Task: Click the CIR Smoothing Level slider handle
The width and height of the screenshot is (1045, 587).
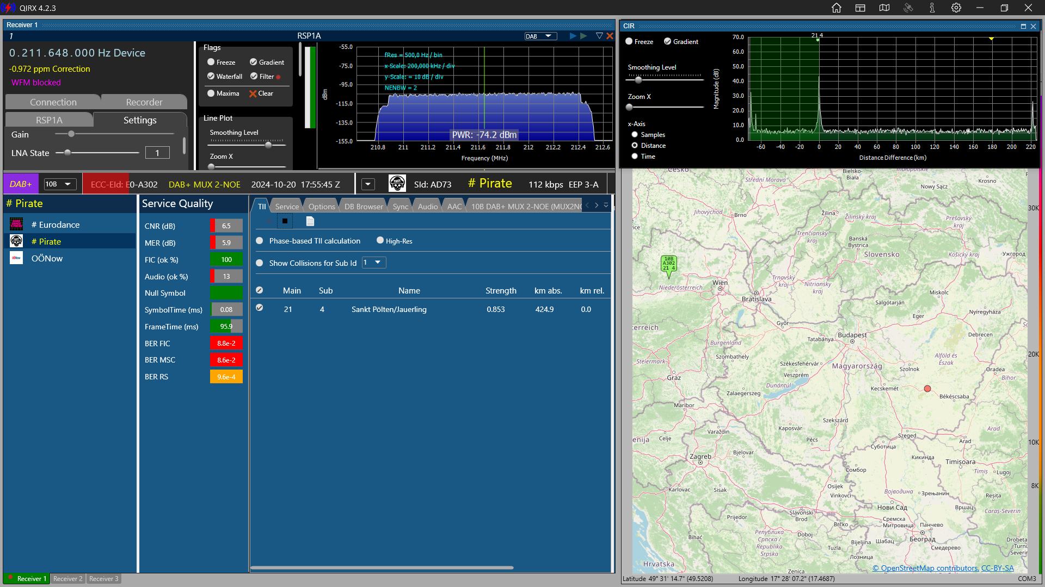Action: tap(638, 80)
